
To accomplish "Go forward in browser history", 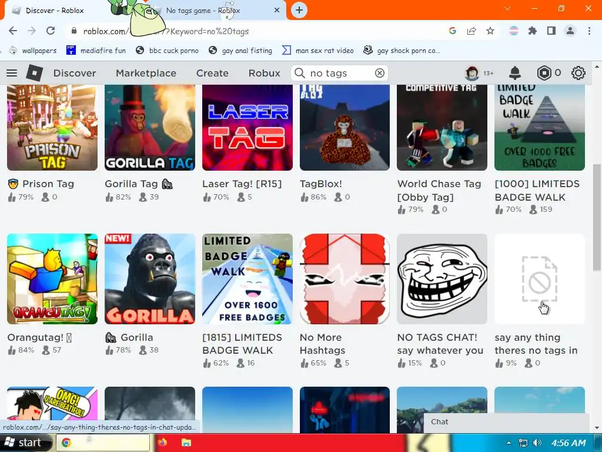I will tap(32, 31).
